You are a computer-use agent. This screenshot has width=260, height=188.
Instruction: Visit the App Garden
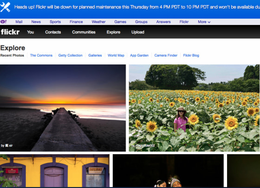point(139,56)
